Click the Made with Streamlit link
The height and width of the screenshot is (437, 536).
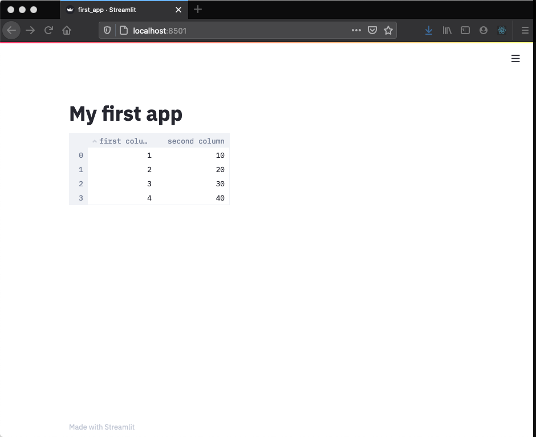[x=101, y=427]
